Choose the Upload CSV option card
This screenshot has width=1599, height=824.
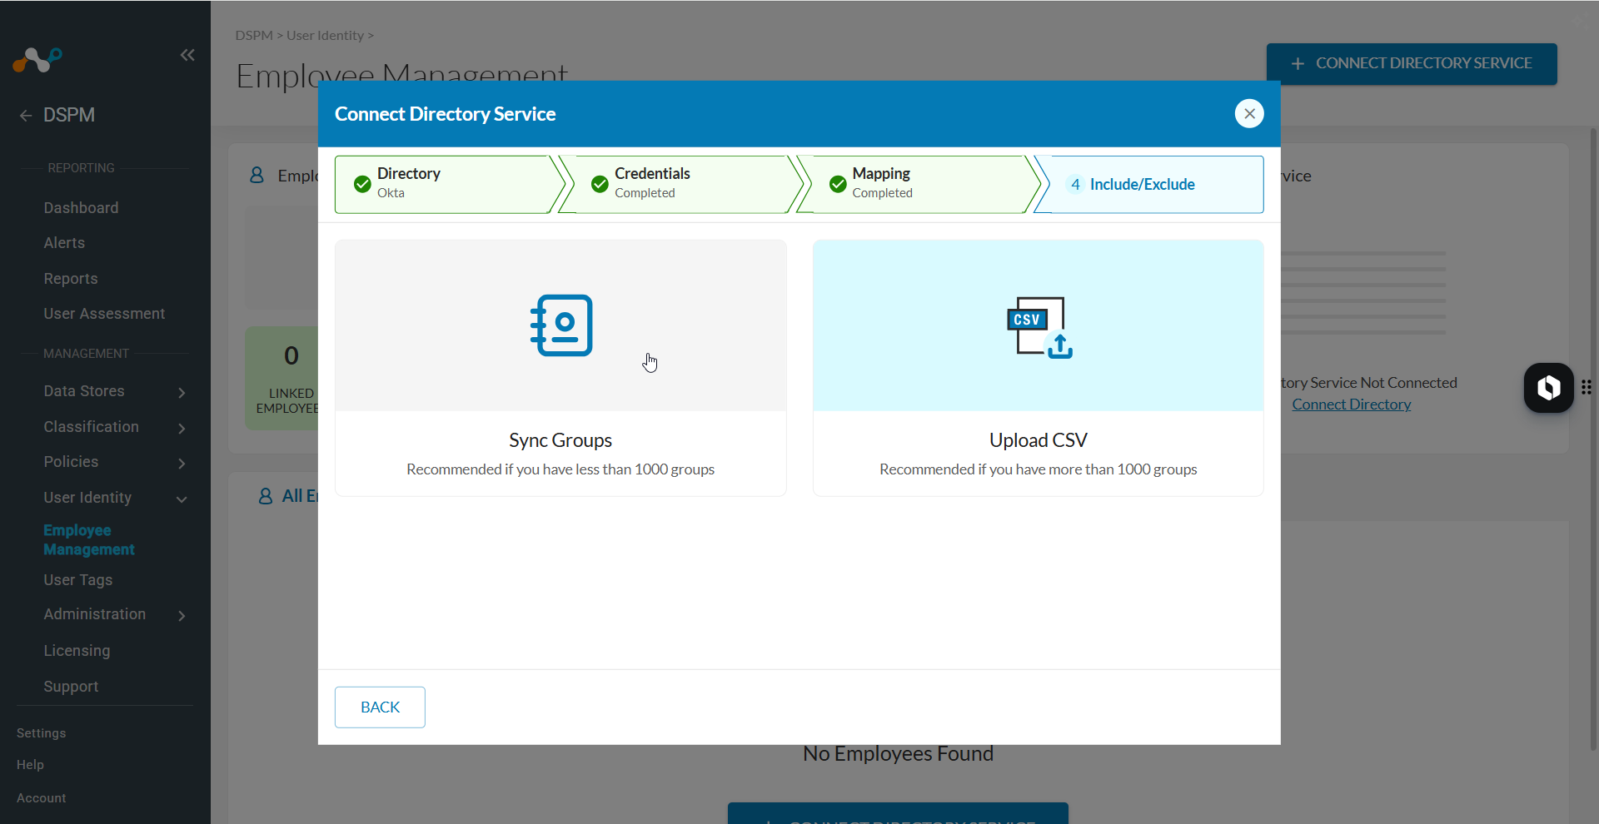[1039, 368]
